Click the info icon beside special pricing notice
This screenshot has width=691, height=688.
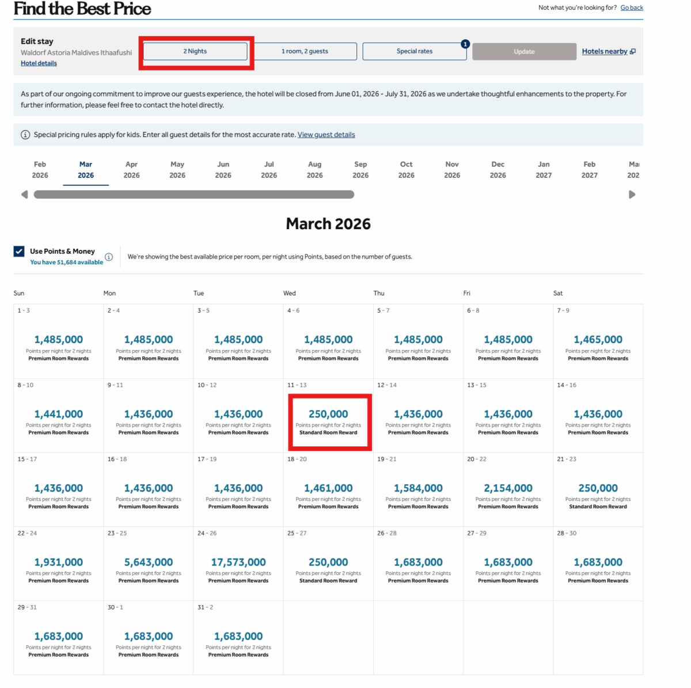tap(25, 135)
